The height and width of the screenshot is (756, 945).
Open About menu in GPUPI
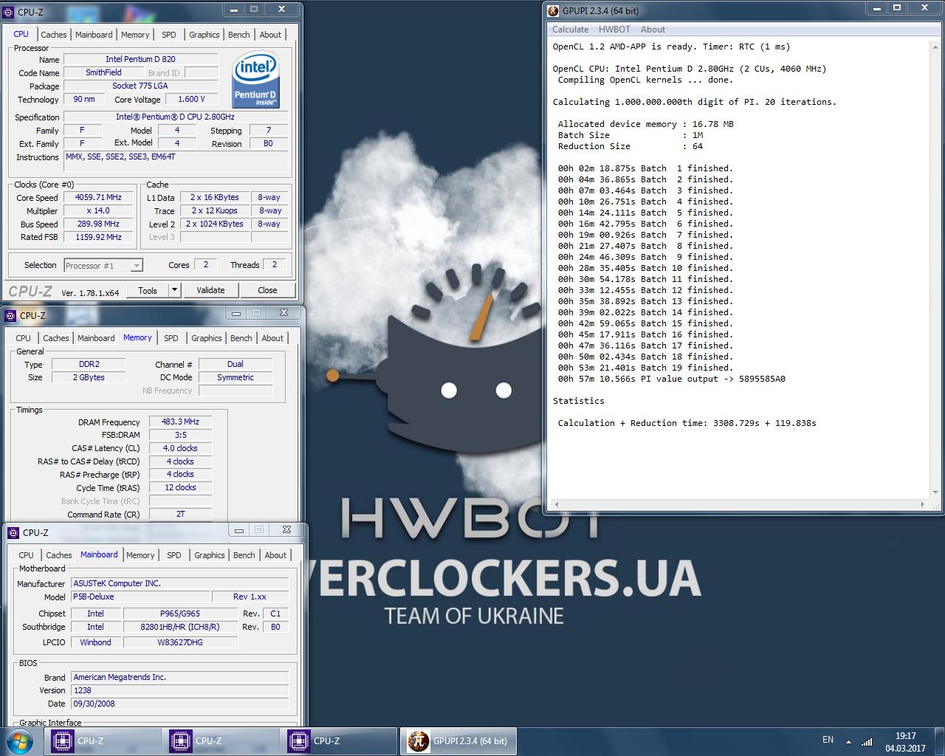point(653,30)
